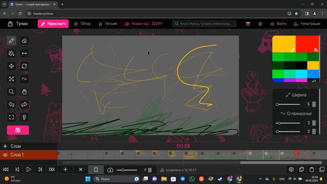Screen dimensions: 327x184
Task: Redo the last undone stroke
Action: pos(24,104)
